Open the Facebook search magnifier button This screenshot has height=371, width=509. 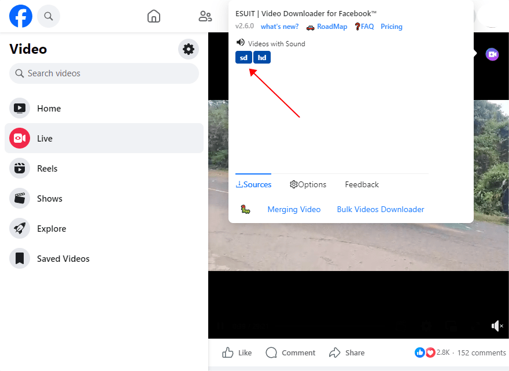click(49, 16)
